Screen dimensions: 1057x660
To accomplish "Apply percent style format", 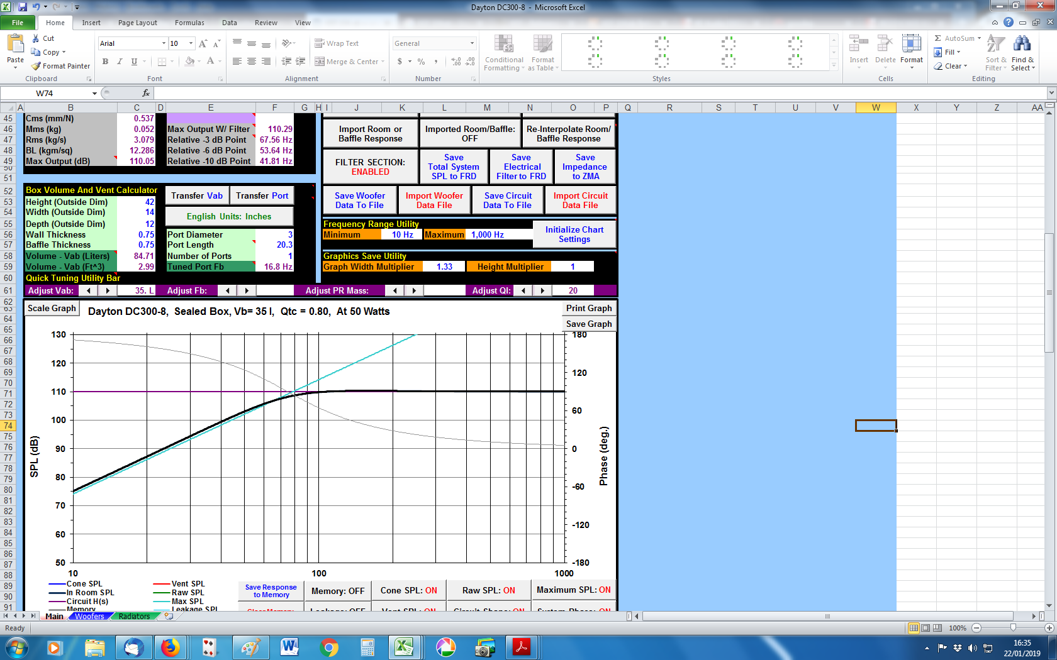I will pos(421,62).
